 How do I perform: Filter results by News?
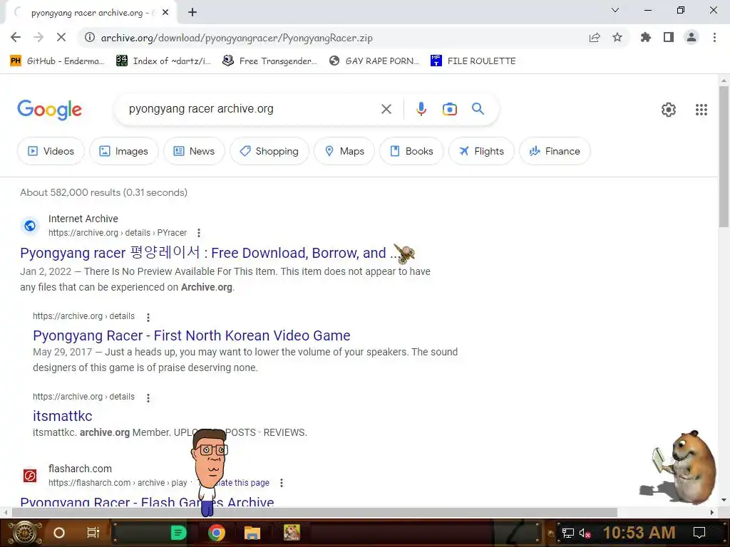click(x=194, y=151)
